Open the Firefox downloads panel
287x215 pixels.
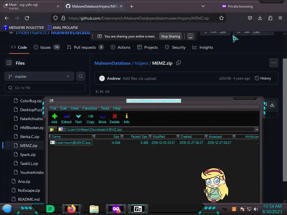point(260,18)
